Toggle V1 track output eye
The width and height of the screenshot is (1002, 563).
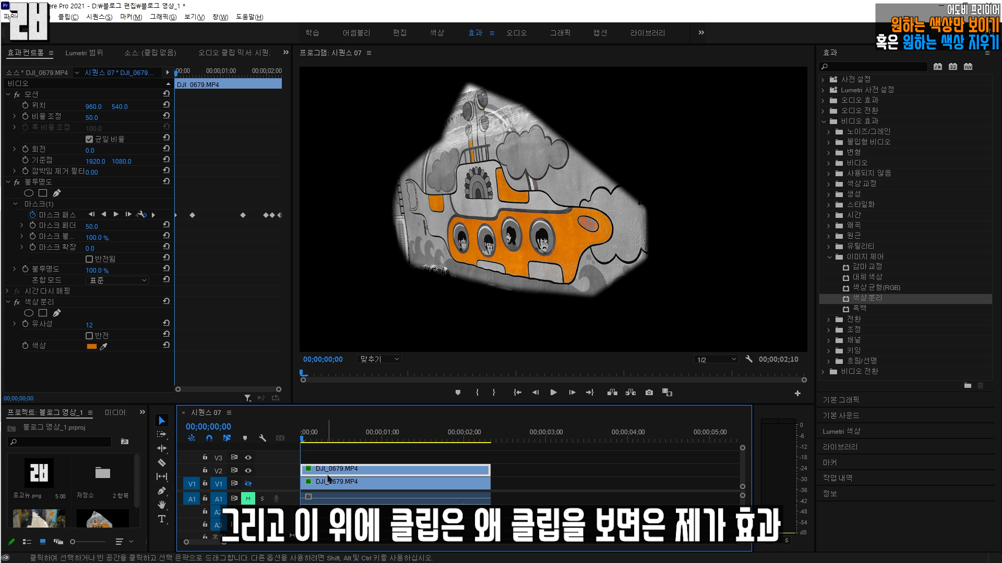point(248,484)
